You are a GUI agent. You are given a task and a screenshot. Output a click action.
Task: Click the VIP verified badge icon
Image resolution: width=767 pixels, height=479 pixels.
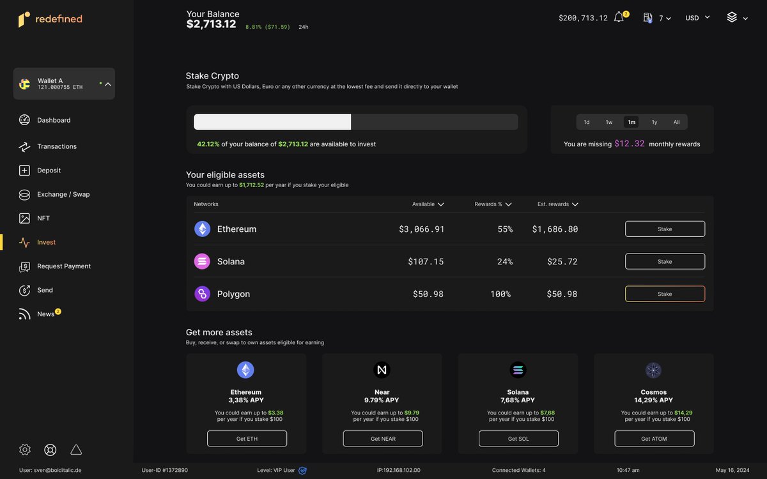tap(303, 471)
